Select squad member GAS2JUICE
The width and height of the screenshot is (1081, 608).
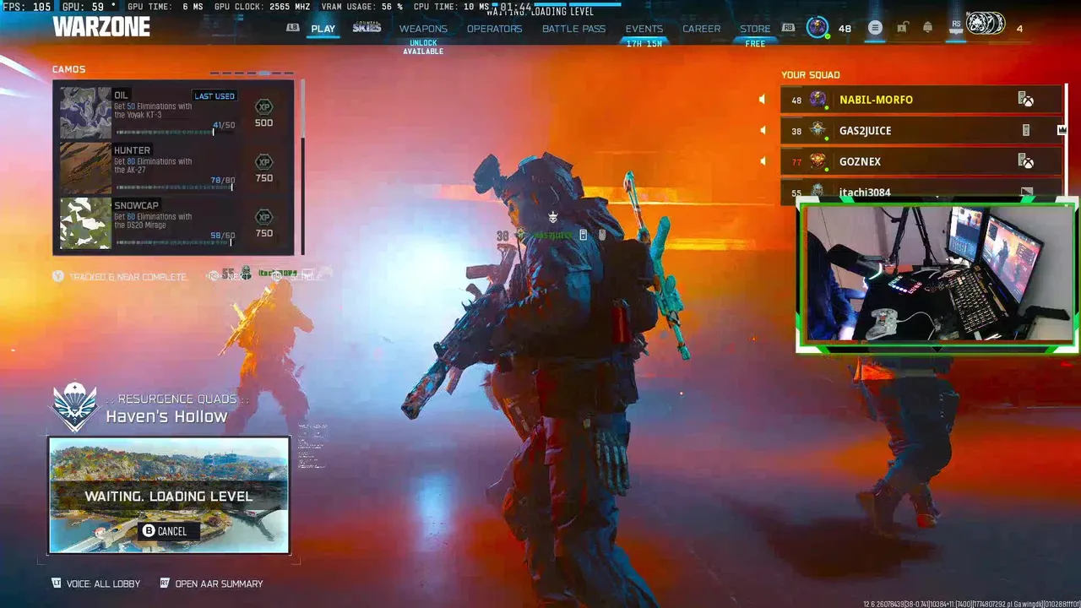click(x=921, y=130)
